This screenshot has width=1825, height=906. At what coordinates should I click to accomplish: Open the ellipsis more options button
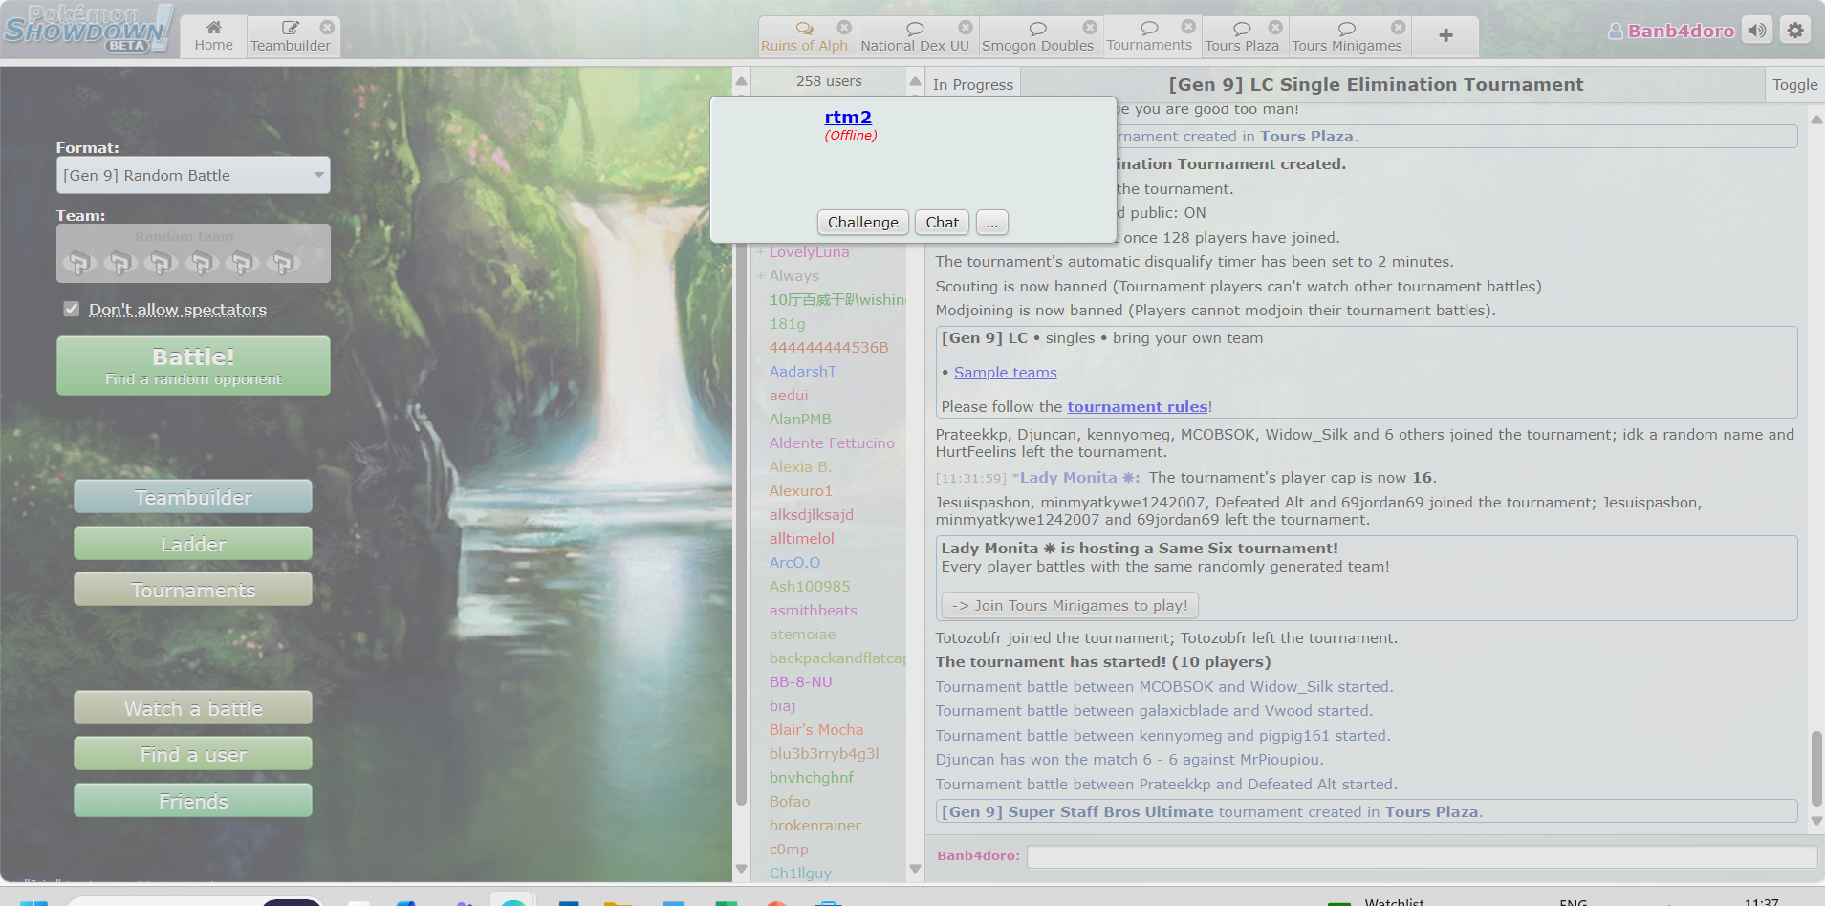coord(991,222)
